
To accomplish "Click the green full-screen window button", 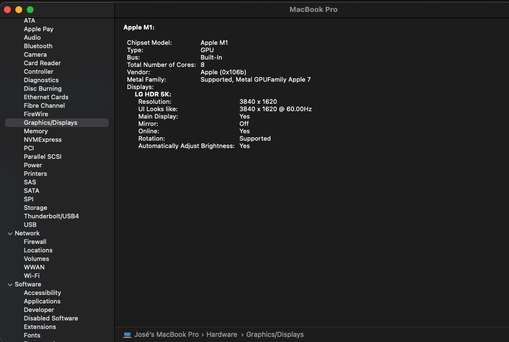I will (x=30, y=10).
